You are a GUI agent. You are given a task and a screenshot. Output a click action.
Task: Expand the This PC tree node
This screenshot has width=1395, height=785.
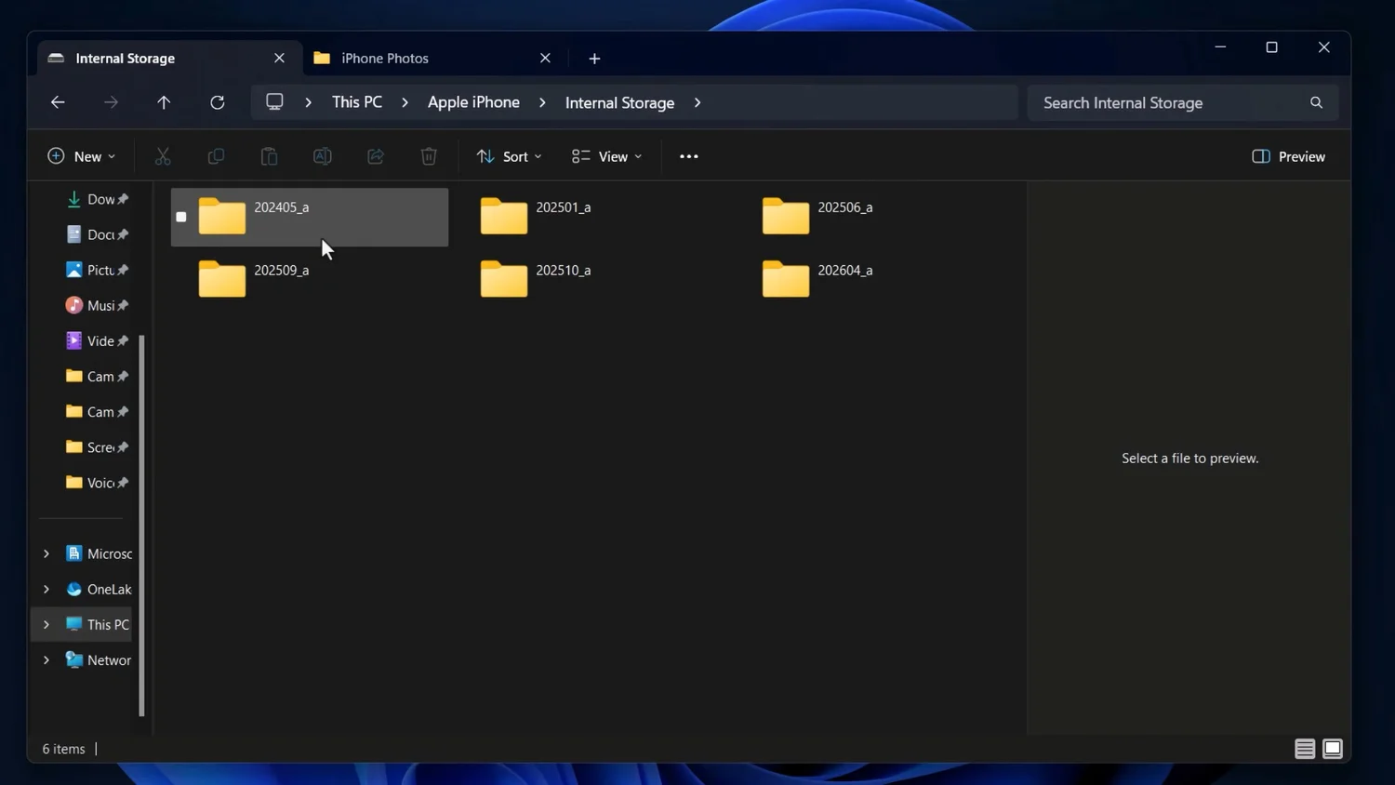coord(46,624)
